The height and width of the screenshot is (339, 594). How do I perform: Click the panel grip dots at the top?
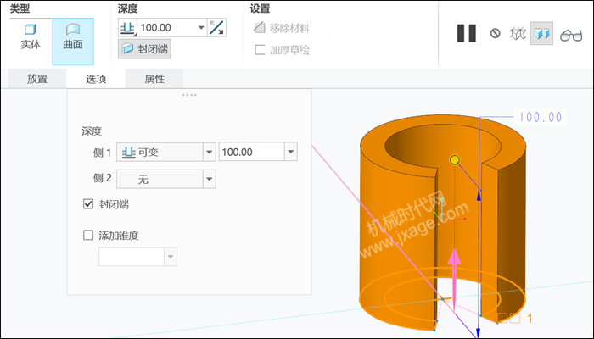(189, 95)
